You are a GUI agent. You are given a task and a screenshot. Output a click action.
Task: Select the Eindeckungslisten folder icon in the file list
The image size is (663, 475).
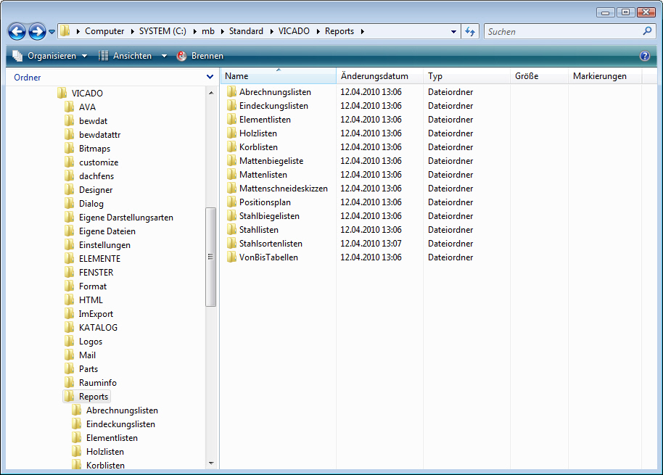pos(231,106)
